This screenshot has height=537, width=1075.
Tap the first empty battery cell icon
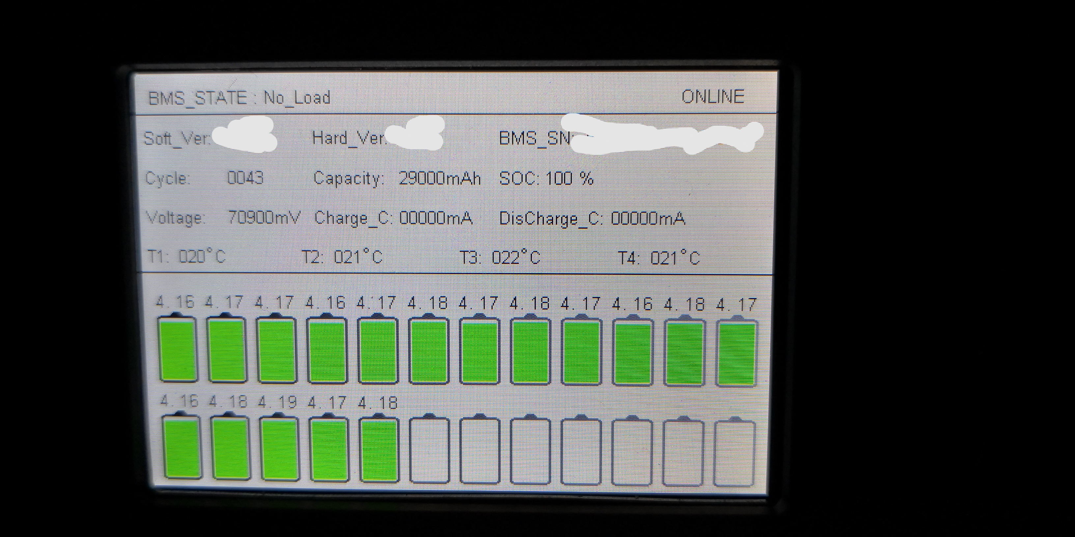(x=429, y=450)
